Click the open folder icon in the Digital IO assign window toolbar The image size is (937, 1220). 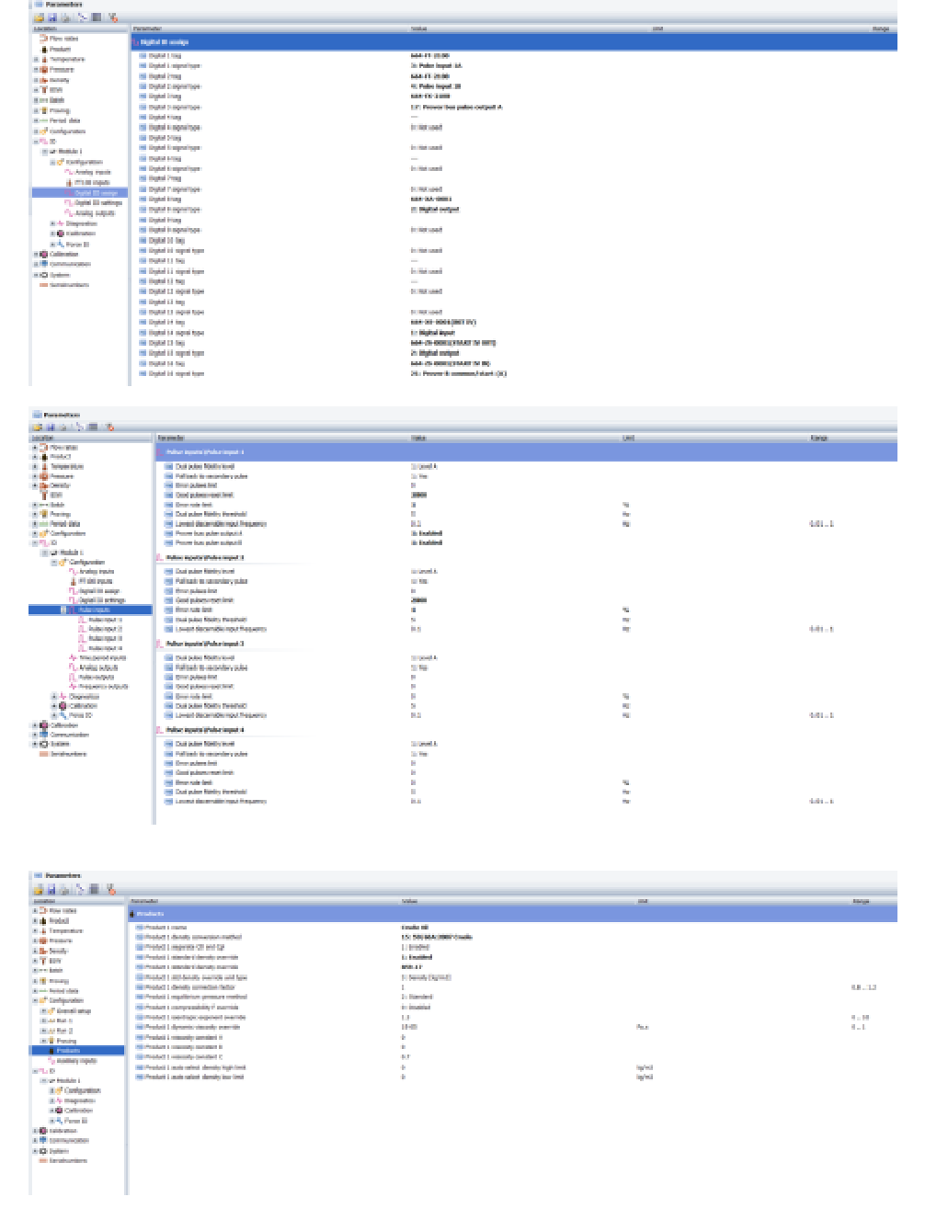40,17
